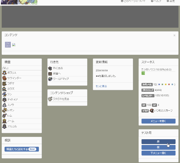Click the 宿屋へ inn icon
Image resolution: width=180 pixels, height=163 pixels.
click(50, 74)
